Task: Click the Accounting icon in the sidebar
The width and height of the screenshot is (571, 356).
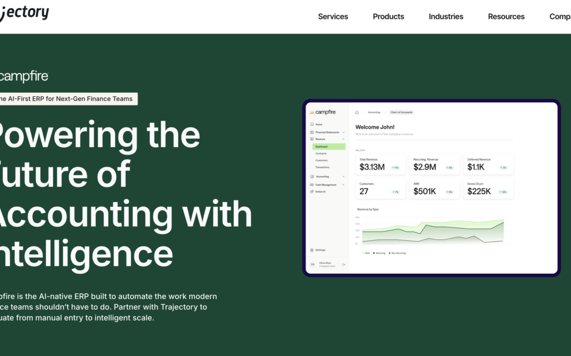Action: coord(312,177)
